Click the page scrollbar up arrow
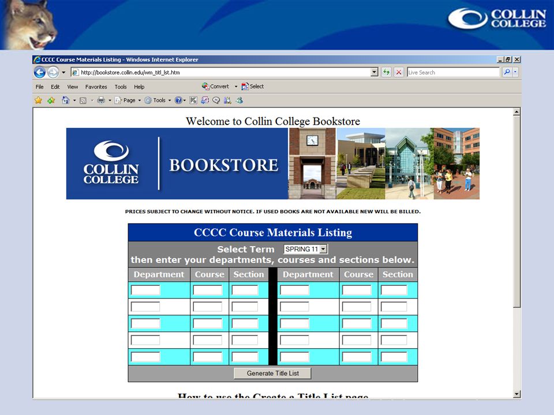Screen dimensions: 554x415 tap(516, 112)
